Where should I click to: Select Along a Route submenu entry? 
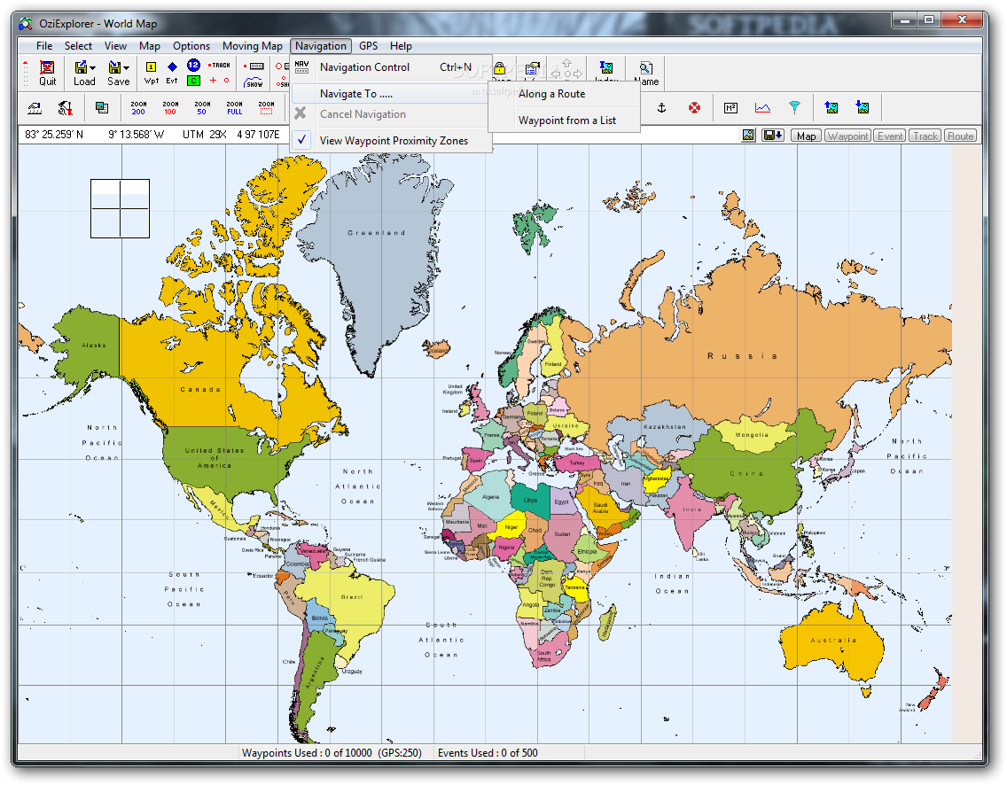coord(564,94)
